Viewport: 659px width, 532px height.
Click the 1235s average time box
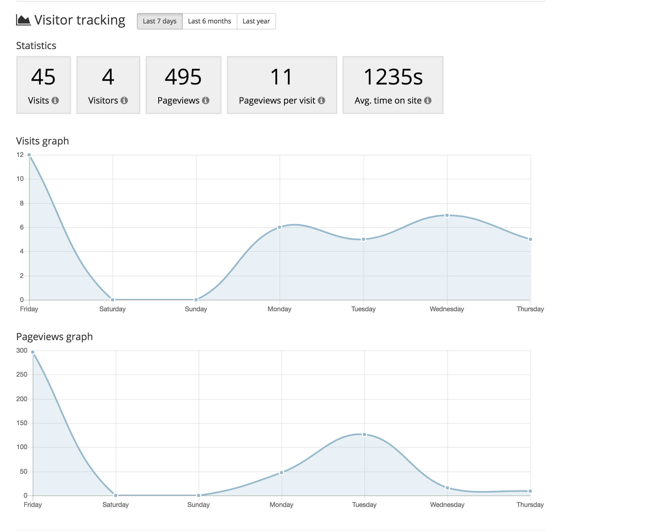(393, 85)
